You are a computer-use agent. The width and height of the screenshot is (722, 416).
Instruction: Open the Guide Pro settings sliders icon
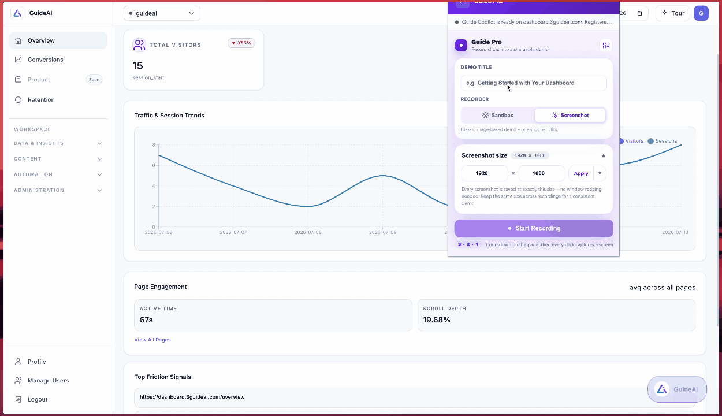[x=605, y=46]
